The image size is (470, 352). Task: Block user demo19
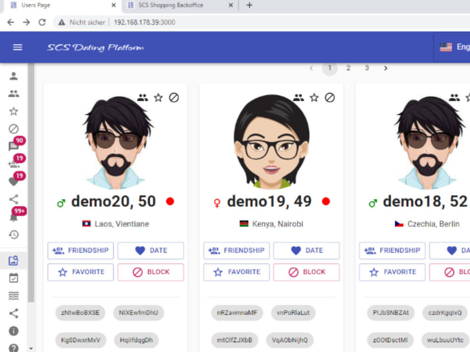click(x=306, y=272)
